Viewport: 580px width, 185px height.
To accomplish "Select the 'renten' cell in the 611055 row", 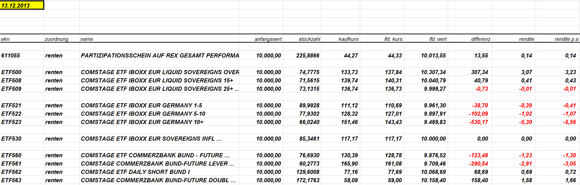I will point(62,55).
